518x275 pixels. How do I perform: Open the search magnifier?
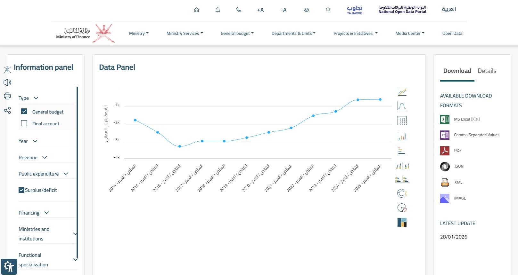pyautogui.click(x=328, y=10)
